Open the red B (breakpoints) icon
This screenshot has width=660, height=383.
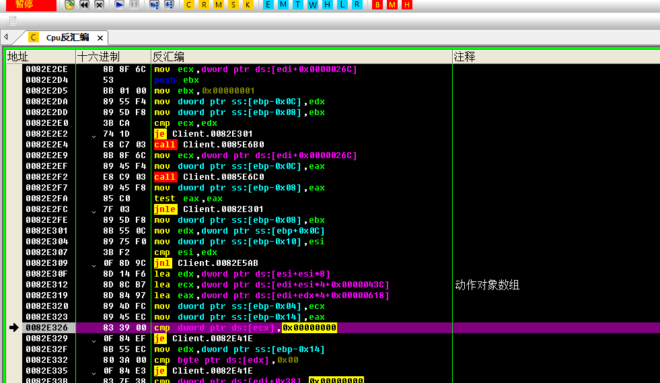377,5
